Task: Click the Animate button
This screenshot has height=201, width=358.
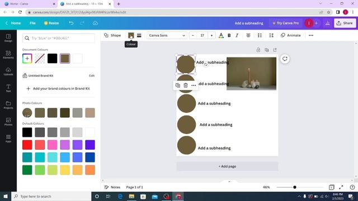Action: coord(291,35)
